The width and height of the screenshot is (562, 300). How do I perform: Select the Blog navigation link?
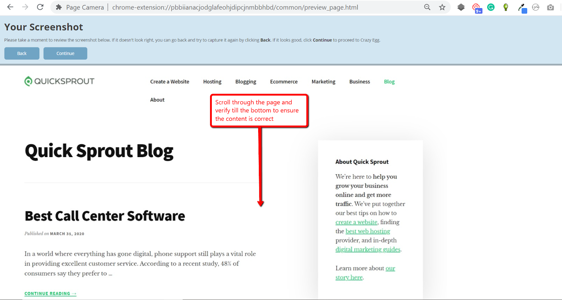(x=389, y=81)
